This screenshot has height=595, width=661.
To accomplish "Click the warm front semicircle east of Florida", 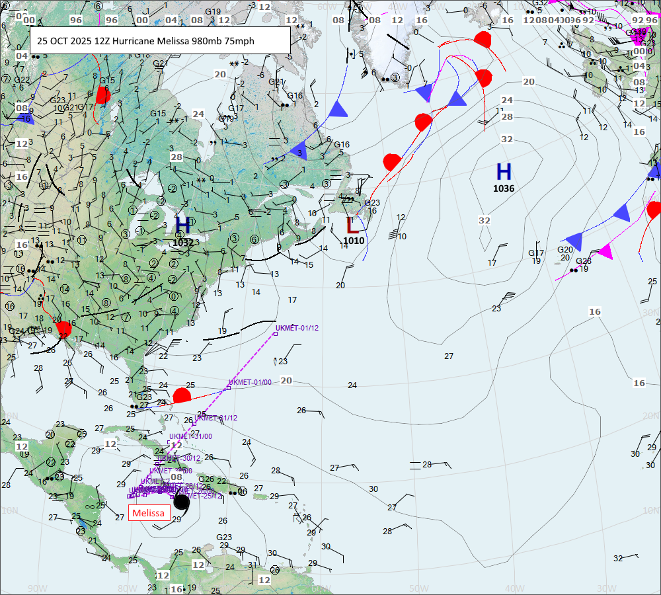I will pos(182,396).
